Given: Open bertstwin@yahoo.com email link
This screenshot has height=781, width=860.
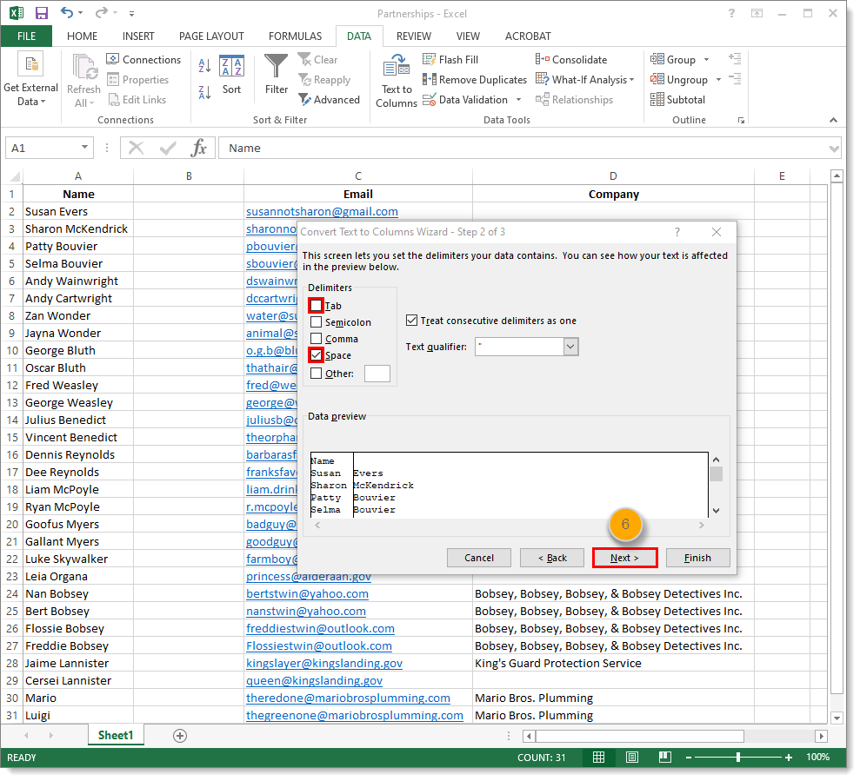Looking at the screenshot, I should click(307, 593).
